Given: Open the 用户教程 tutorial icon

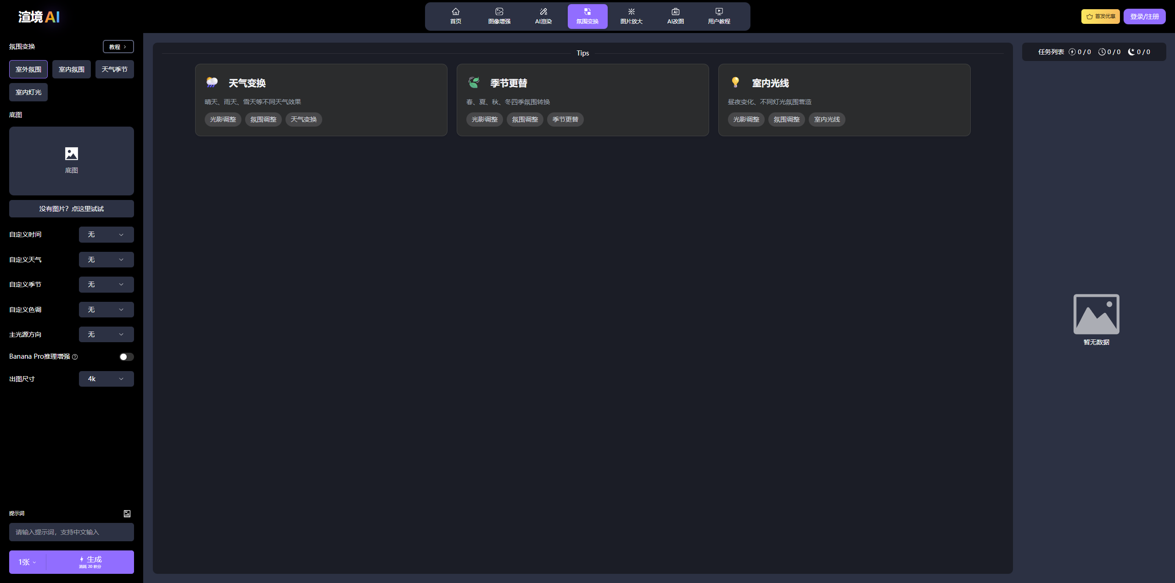Looking at the screenshot, I should [719, 12].
